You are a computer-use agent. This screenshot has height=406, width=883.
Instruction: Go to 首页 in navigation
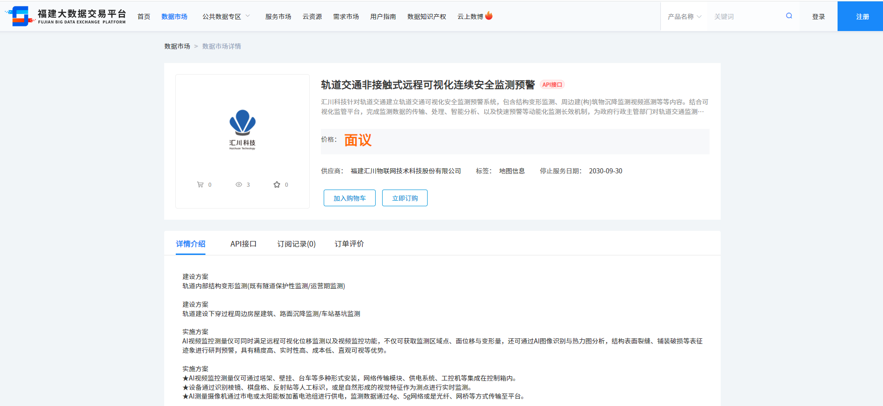point(144,17)
